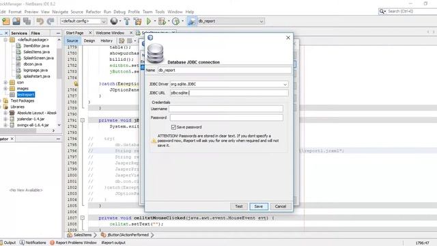Open the Services panel tab

19,33
